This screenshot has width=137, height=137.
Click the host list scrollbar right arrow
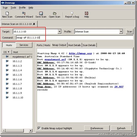pos(31,130)
